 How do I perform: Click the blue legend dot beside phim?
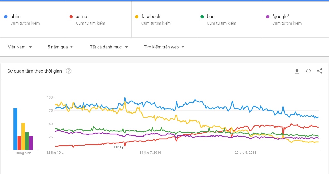(6, 16)
